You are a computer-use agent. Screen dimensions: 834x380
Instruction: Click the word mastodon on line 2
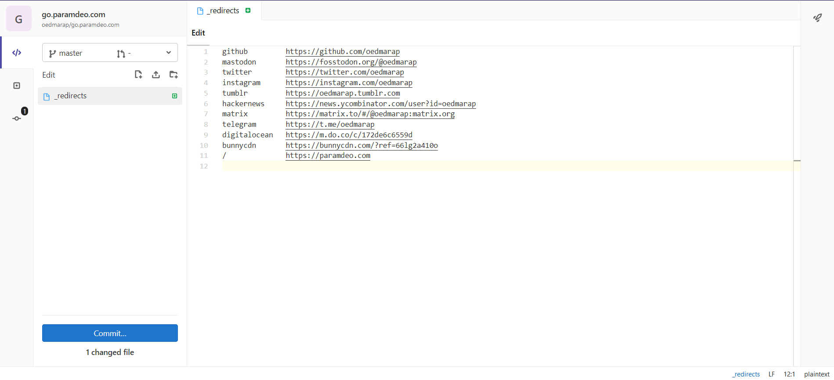pyautogui.click(x=239, y=62)
